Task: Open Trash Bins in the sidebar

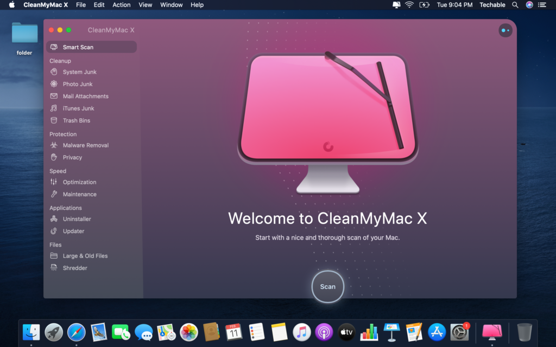Action: click(x=76, y=120)
